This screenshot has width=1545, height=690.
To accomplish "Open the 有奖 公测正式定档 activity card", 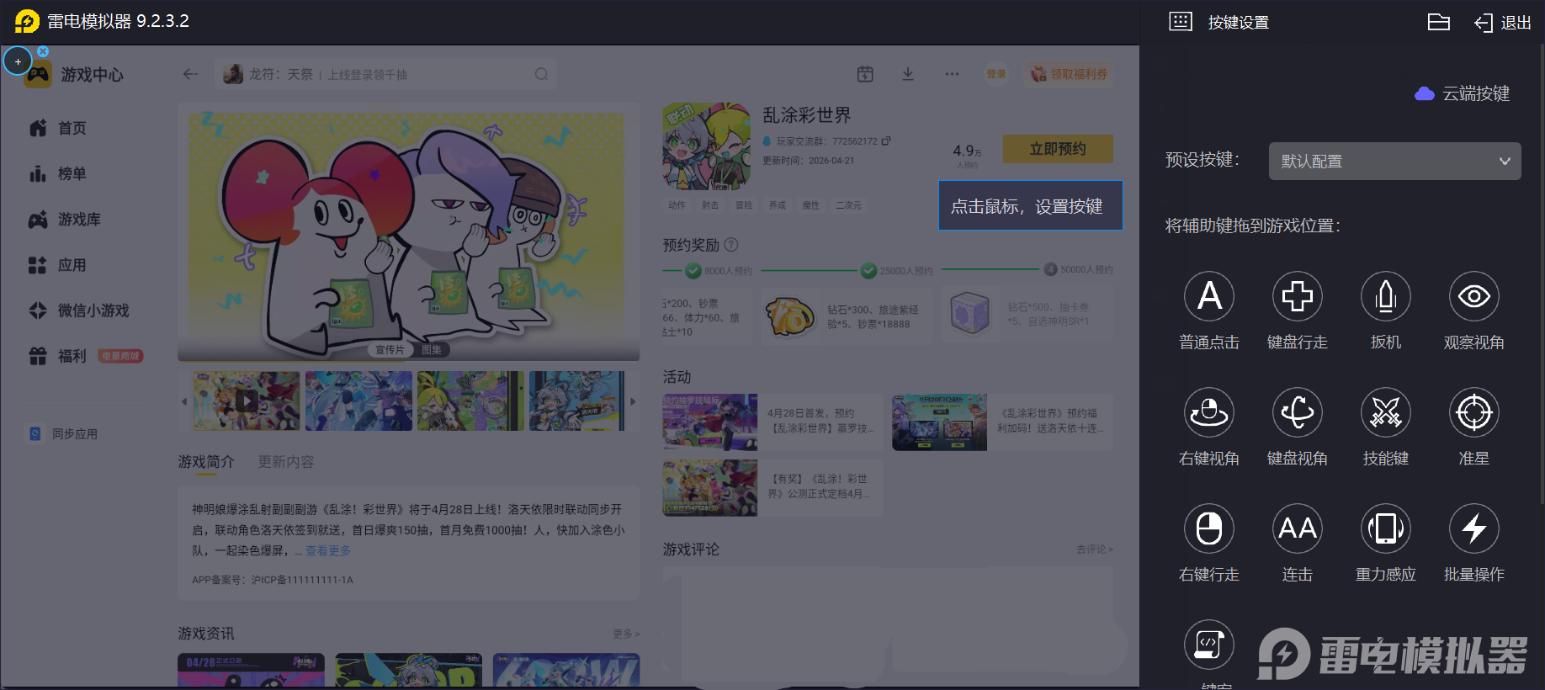I will tap(773, 488).
